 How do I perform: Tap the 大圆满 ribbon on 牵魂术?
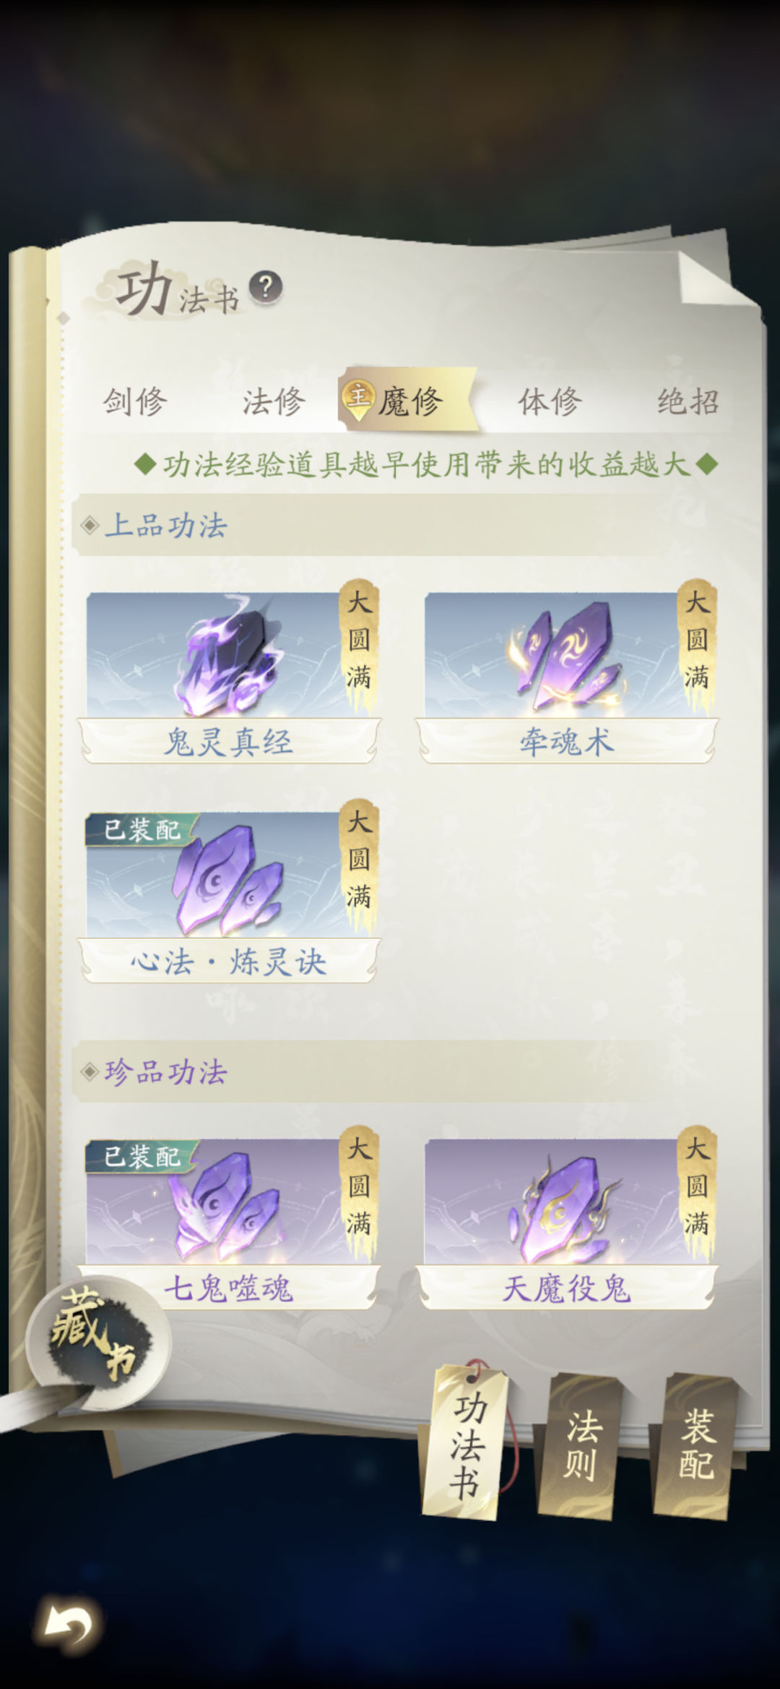pyautogui.click(x=697, y=643)
